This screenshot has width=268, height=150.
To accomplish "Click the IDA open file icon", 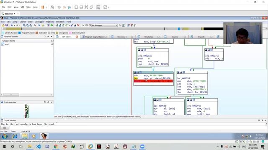I will click(x=3, y=25).
